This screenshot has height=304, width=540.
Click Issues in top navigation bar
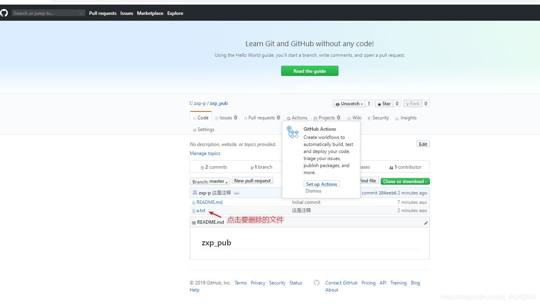tap(127, 13)
